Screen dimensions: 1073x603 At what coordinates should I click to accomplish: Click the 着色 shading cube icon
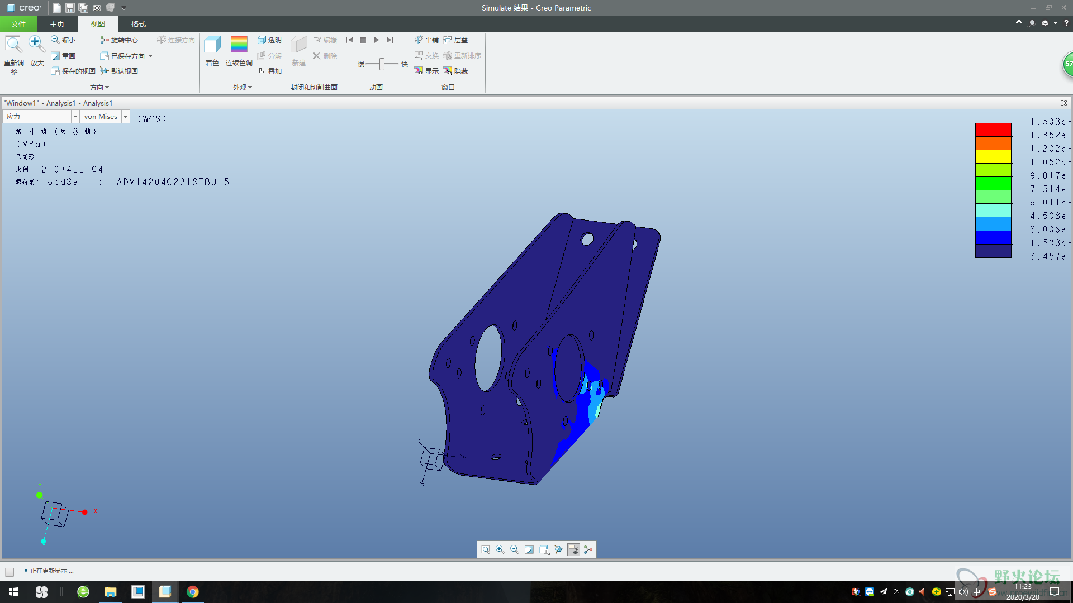click(x=212, y=45)
